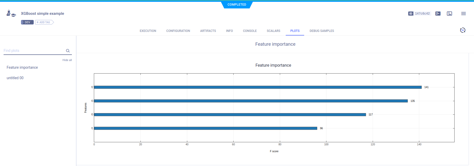Open the Configuration tab
This screenshot has width=474, height=166.
(178, 31)
